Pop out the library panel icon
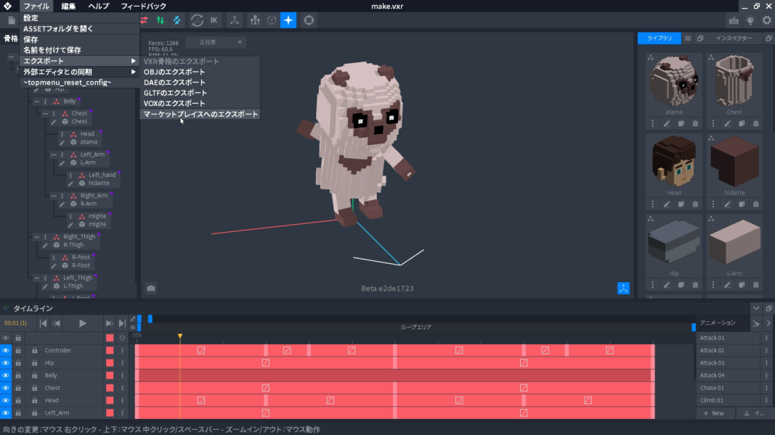Screen dimensions: 775x435 coord(700,38)
